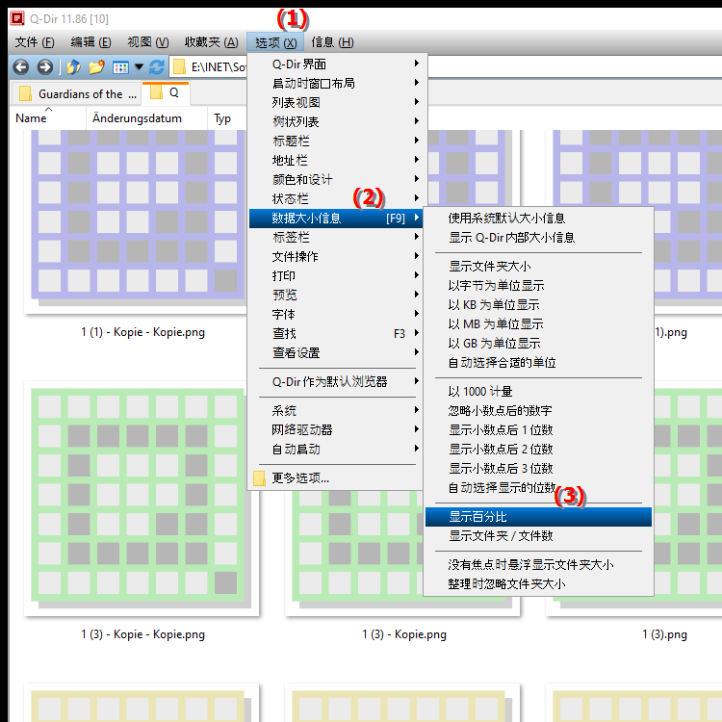Choose 忽略小数点后的数字
This screenshot has width=722, height=722.
coord(538,411)
